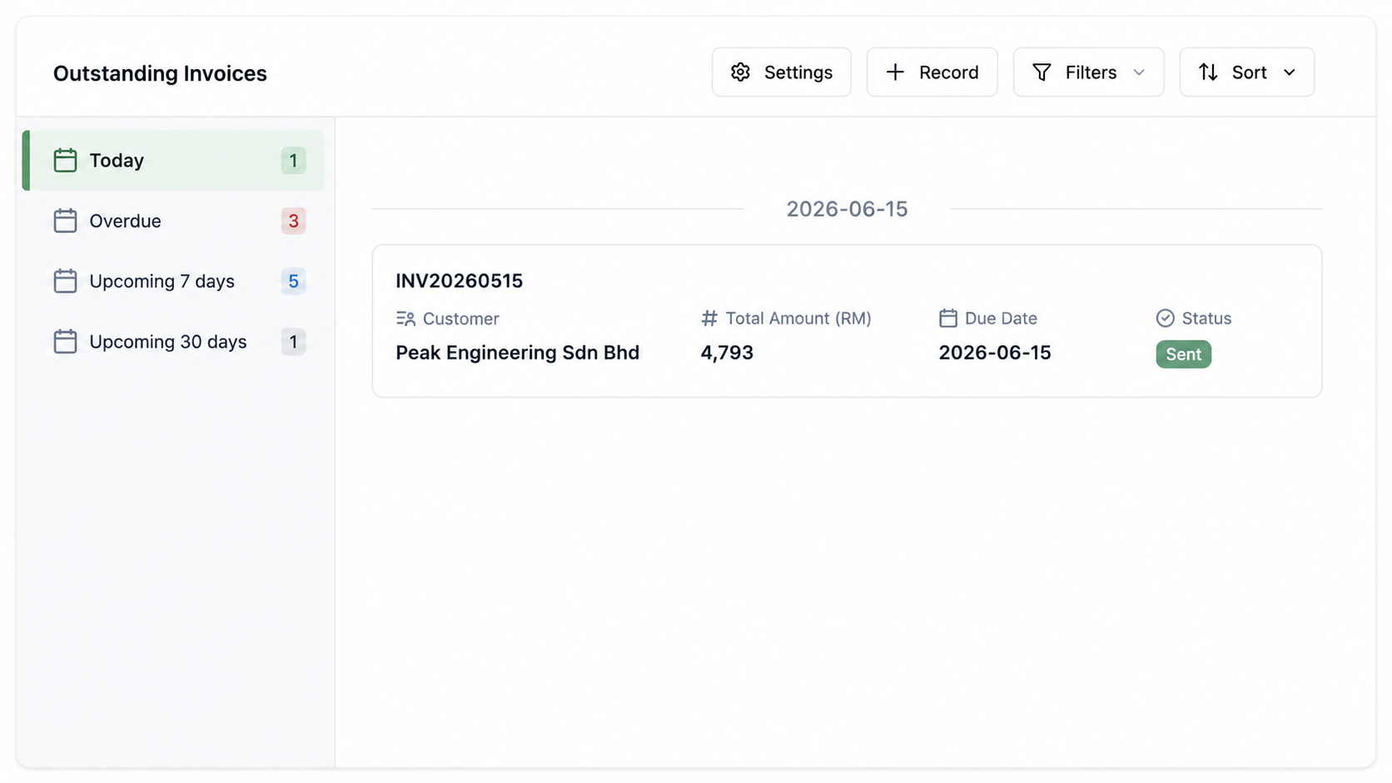Click the blue count badge 5
This screenshot has width=1392, height=783.
[293, 281]
